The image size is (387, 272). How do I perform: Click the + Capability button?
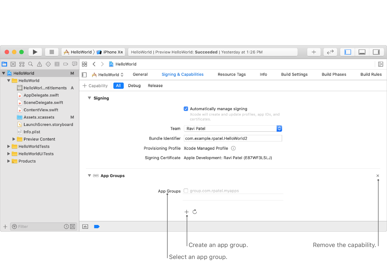coord(95,86)
